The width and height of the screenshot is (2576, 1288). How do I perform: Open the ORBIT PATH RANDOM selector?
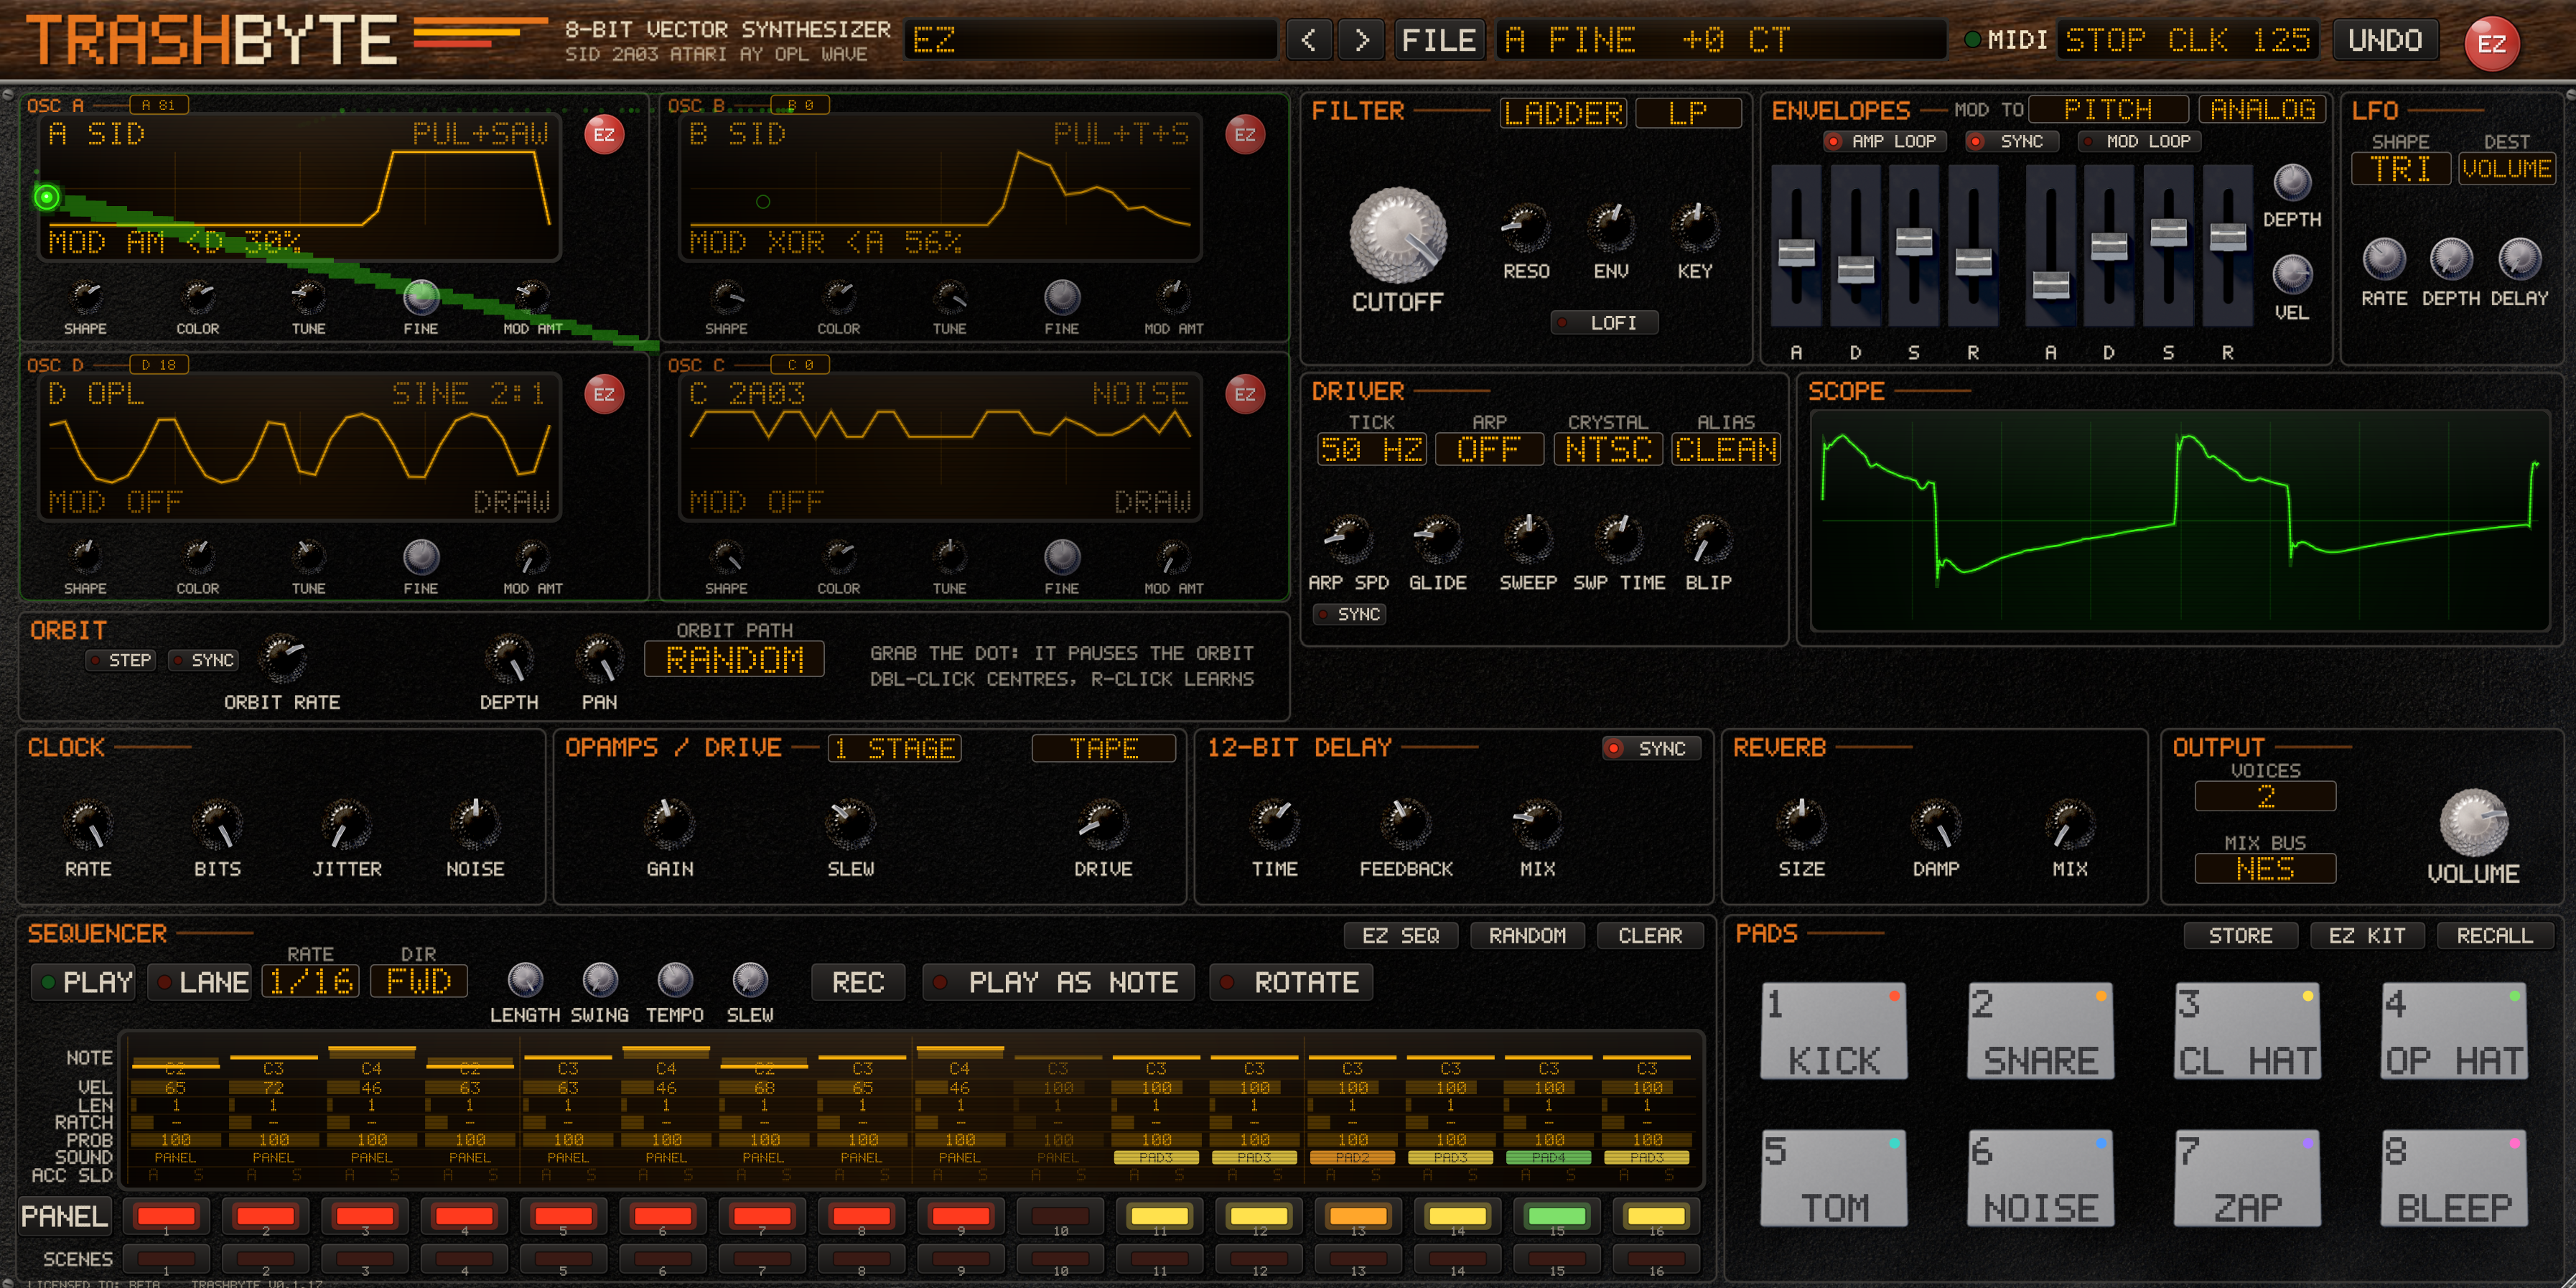point(734,660)
